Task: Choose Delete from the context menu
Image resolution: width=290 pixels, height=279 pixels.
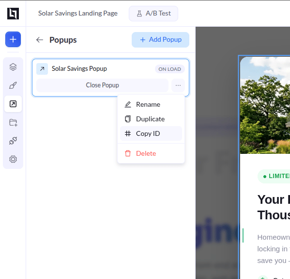Action: (151, 153)
